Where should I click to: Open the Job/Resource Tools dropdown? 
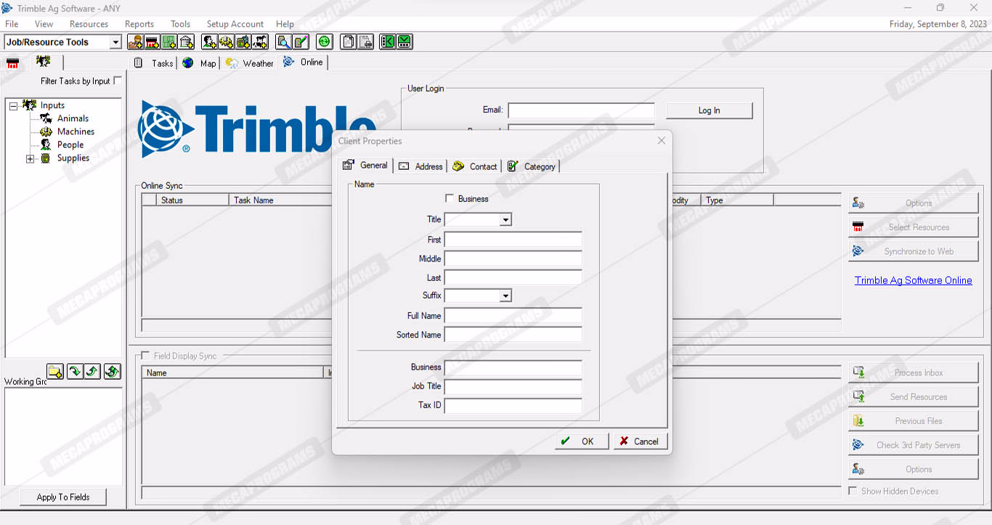(x=115, y=42)
